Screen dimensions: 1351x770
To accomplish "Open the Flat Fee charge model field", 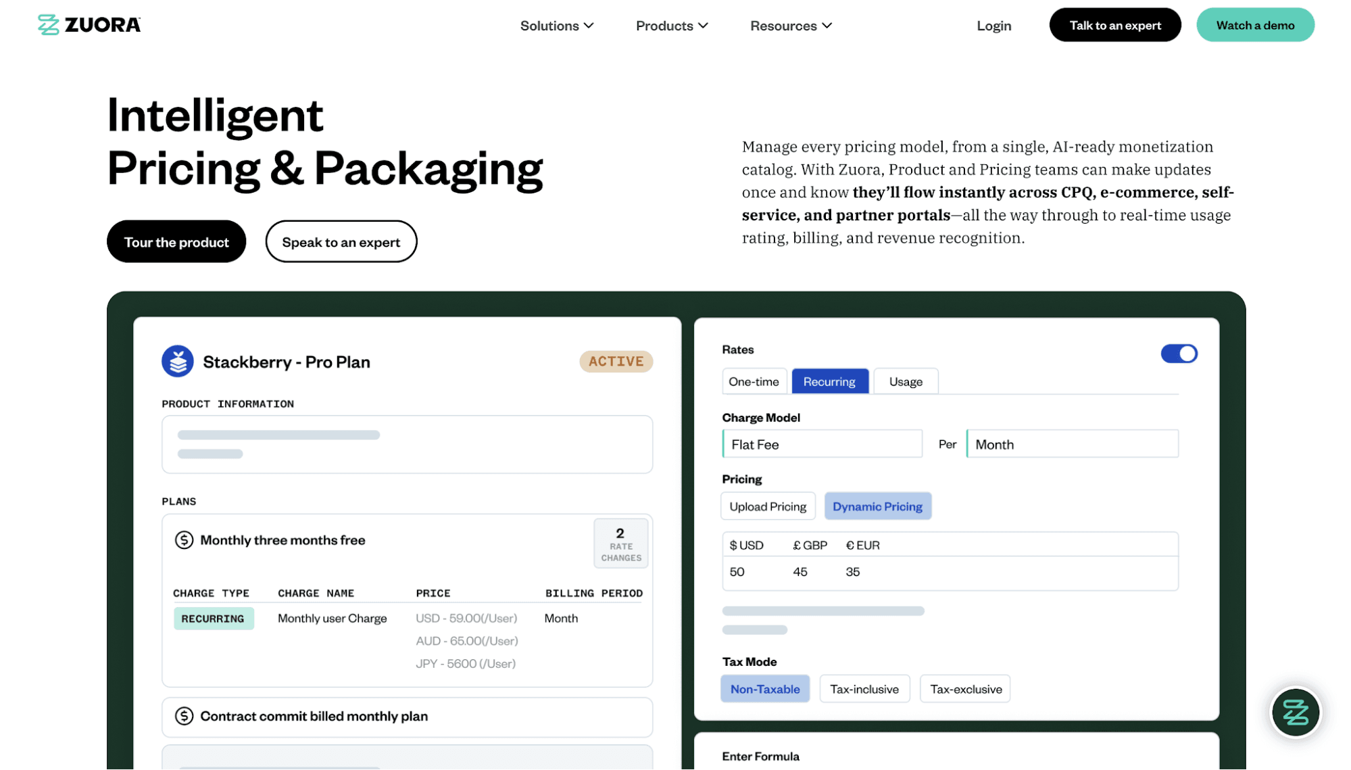I will point(822,444).
